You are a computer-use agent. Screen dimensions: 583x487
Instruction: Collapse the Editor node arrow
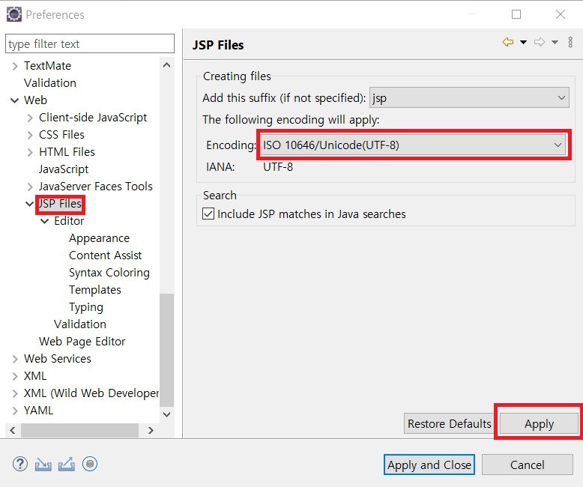(45, 221)
